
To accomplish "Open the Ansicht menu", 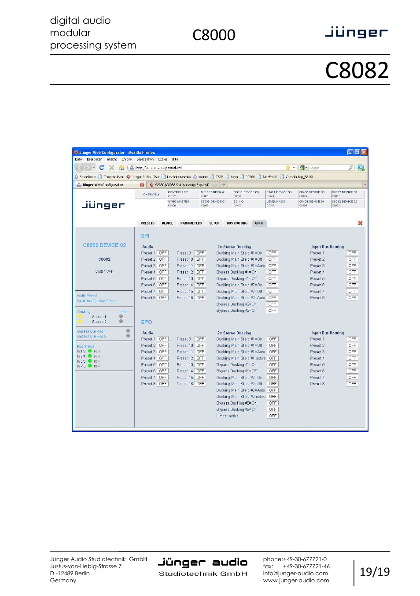I will point(112,159).
